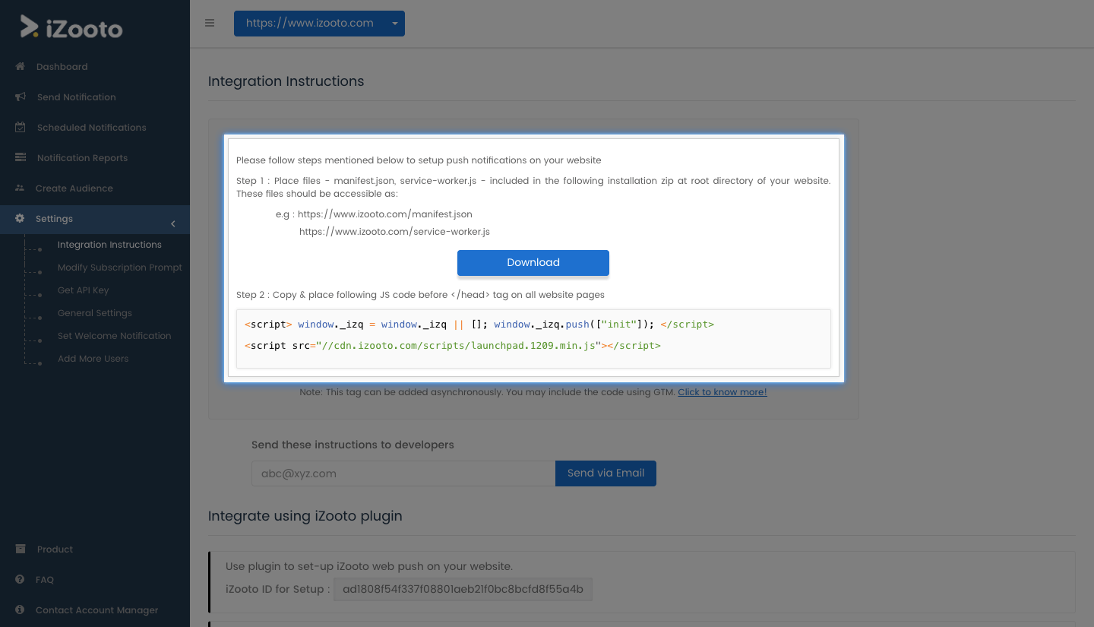Click the Integration Instructions heading
1094x627 pixels.
[286, 81]
